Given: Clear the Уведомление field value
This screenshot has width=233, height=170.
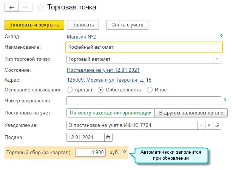Looking at the screenshot, I should (x=209, y=125).
